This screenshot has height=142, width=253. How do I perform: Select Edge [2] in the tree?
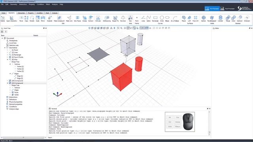pos(20,78)
